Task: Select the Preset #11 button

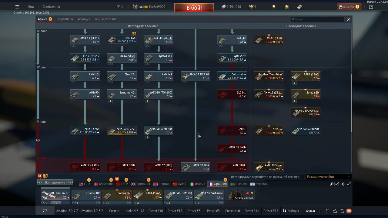Action: point(252,211)
